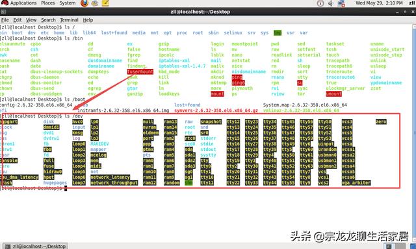416x249 pixels.
Task: Open the mail client launcher icon
Action: click(95, 3)
